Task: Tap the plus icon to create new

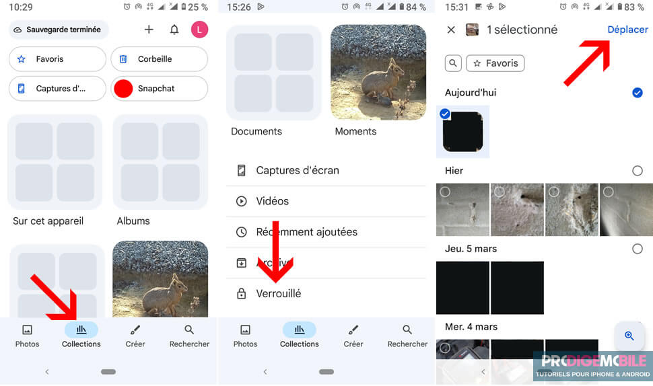Action: point(149,30)
